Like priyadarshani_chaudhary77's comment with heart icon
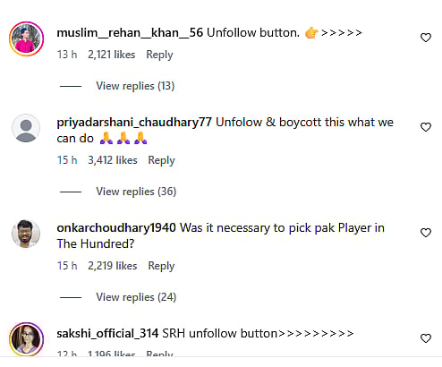The image size is (442, 367). coord(426,127)
